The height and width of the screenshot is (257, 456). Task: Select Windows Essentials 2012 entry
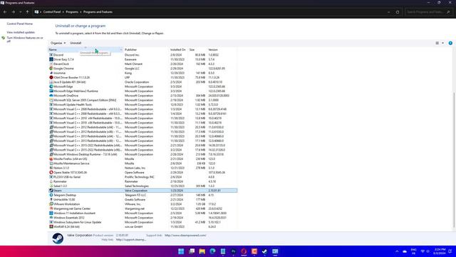click(142, 218)
